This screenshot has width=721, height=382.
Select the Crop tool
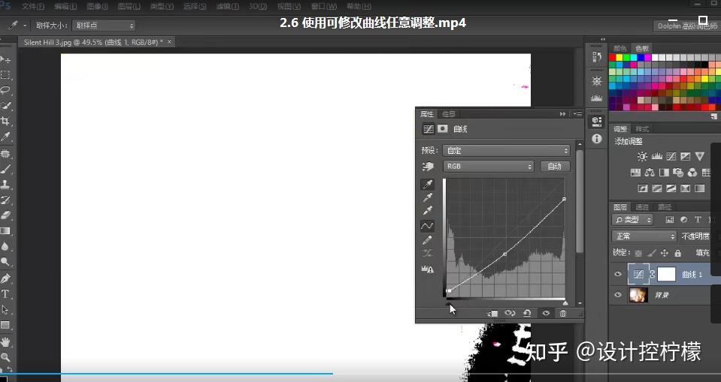tap(5, 122)
